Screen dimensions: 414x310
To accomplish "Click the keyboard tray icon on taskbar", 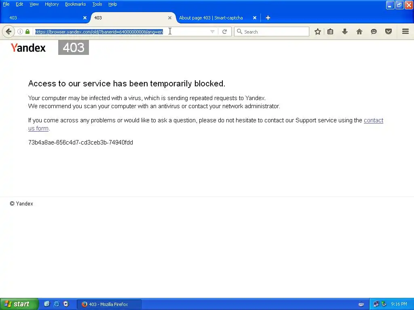I will pos(361,304).
